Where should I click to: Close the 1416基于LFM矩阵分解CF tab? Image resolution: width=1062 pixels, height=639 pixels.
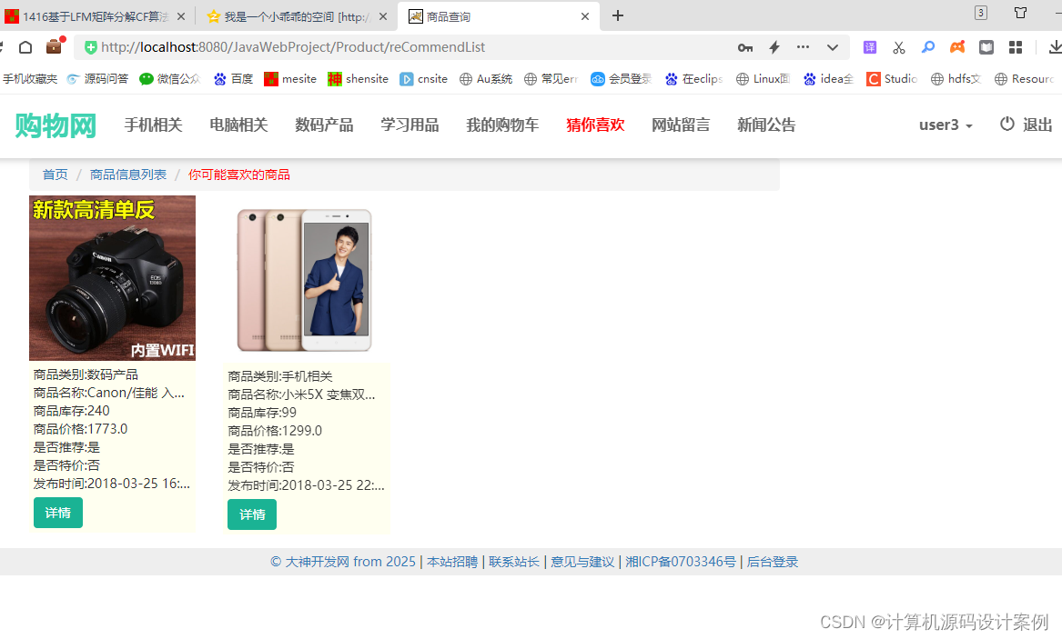tap(181, 16)
